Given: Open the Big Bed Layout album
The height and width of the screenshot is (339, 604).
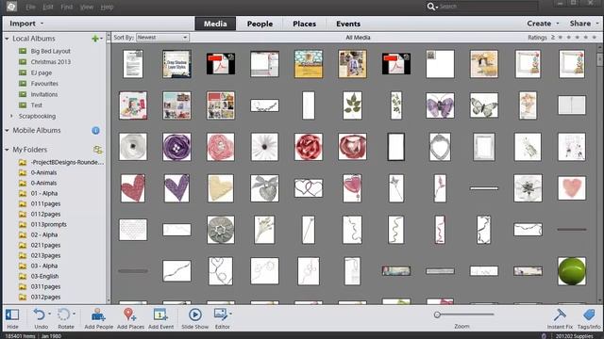Looking at the screenshot, I should 50,51.
